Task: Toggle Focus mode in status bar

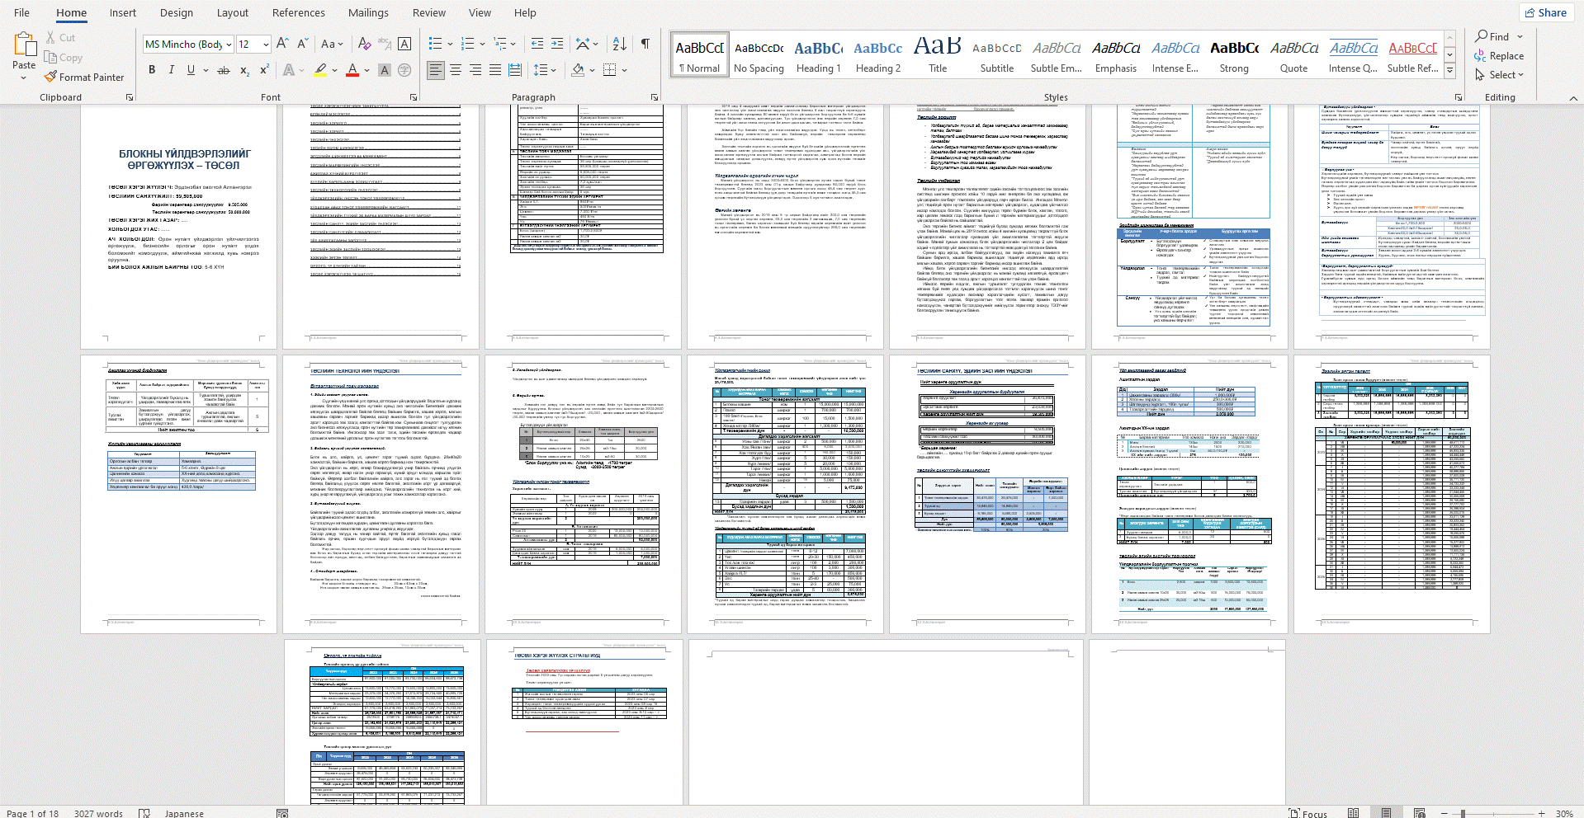Action: tap(1308, 813)
